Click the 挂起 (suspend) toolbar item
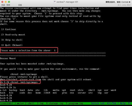Screen dimensions: 132x106 3,5
